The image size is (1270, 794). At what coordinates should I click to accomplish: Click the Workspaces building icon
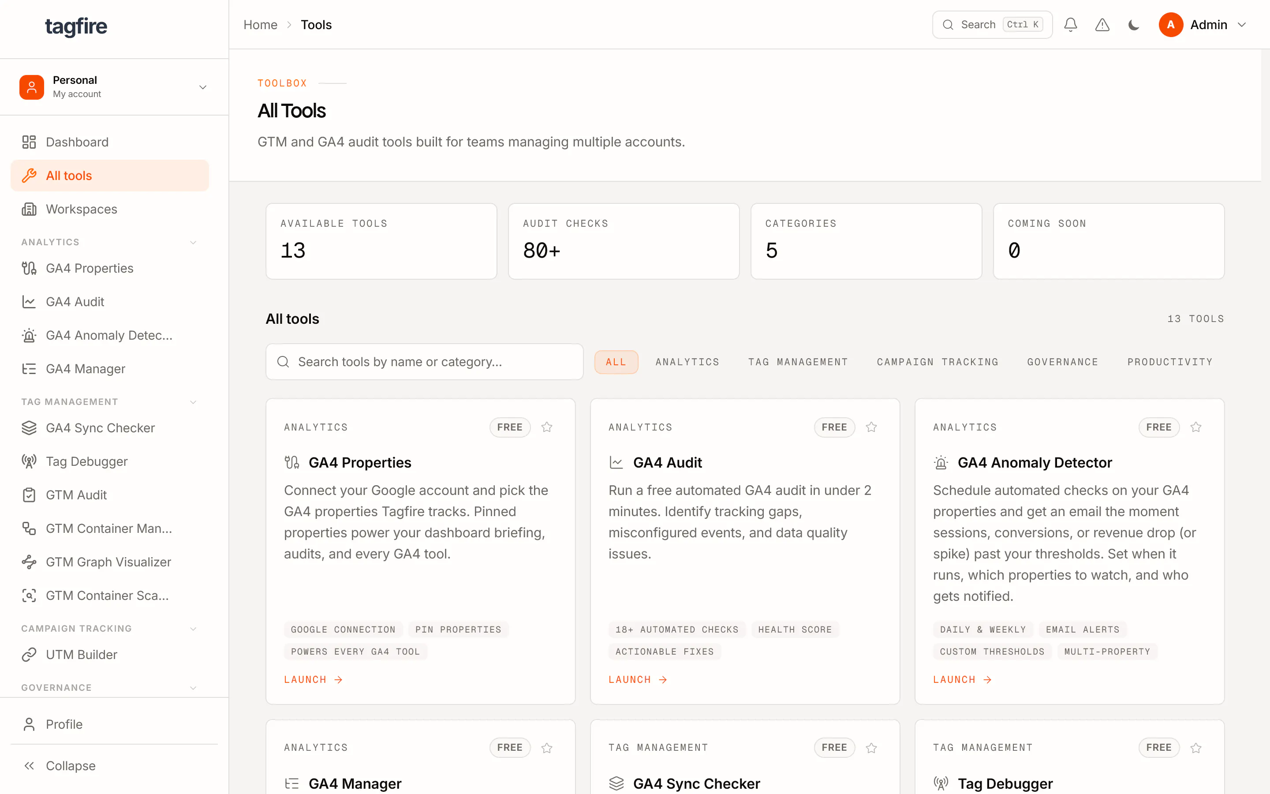point(29,209)
